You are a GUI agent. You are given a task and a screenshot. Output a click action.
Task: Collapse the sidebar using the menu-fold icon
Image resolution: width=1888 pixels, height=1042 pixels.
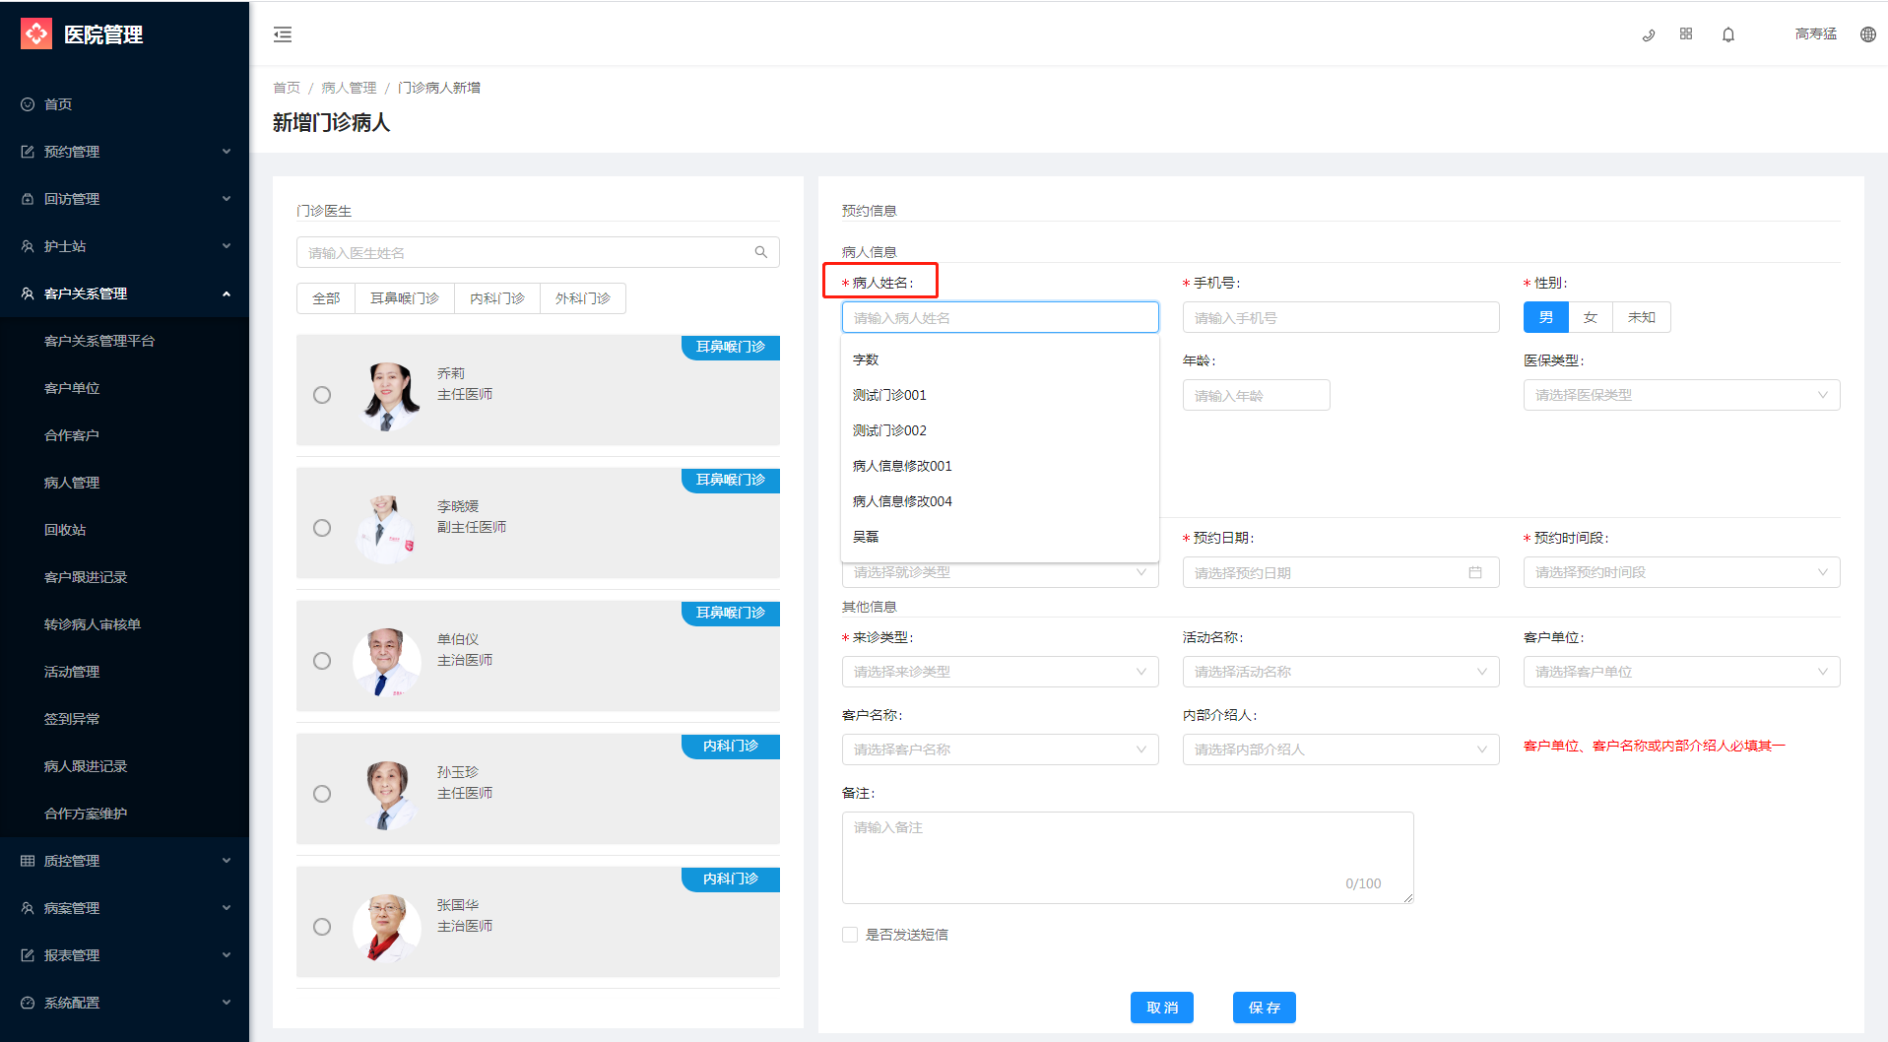tap(283, 34)
